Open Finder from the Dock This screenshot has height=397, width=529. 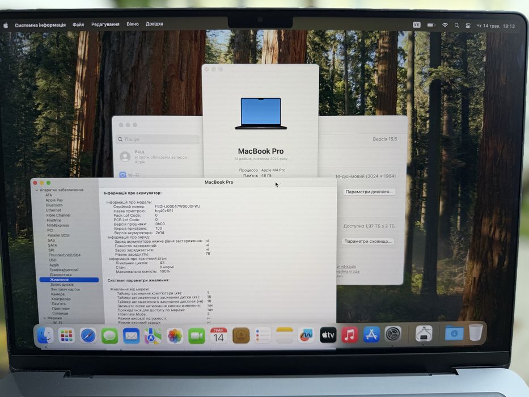pos(45,335)
